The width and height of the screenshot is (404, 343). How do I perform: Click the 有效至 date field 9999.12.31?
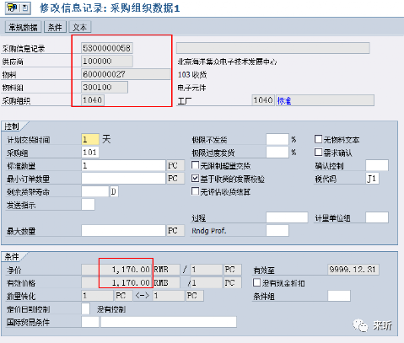pos(353,270)
